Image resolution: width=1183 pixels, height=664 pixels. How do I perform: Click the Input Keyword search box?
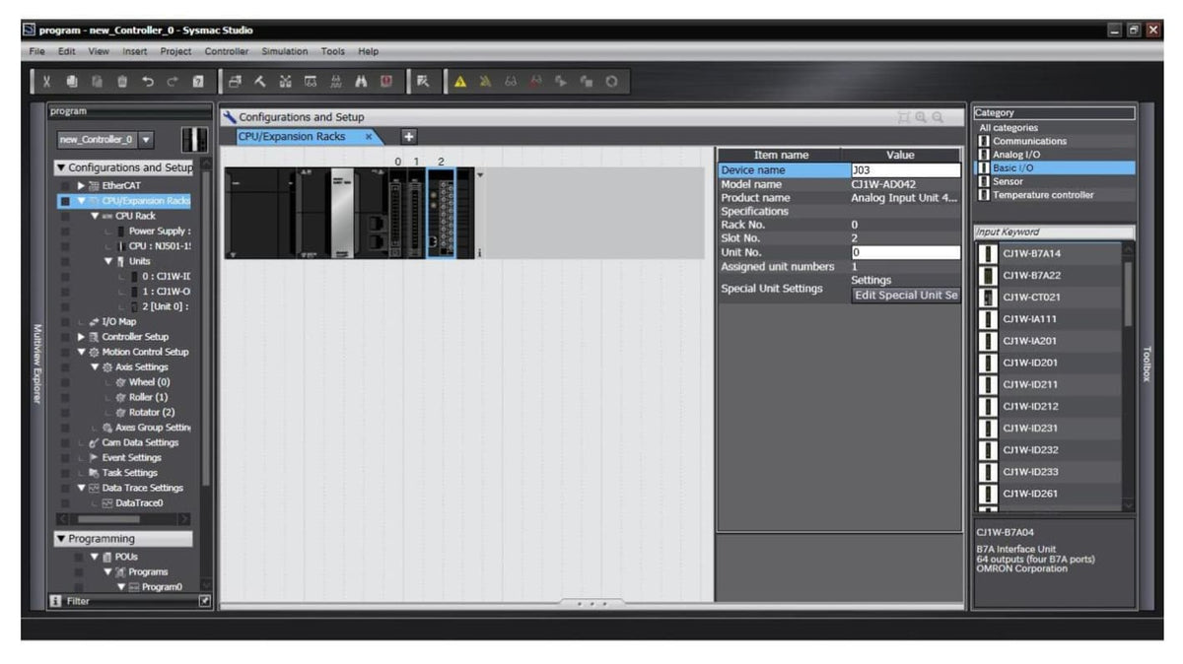click(x=1054, y=232)
